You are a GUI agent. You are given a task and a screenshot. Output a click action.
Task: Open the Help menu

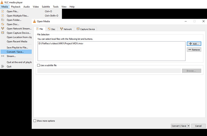click(72, 7)
